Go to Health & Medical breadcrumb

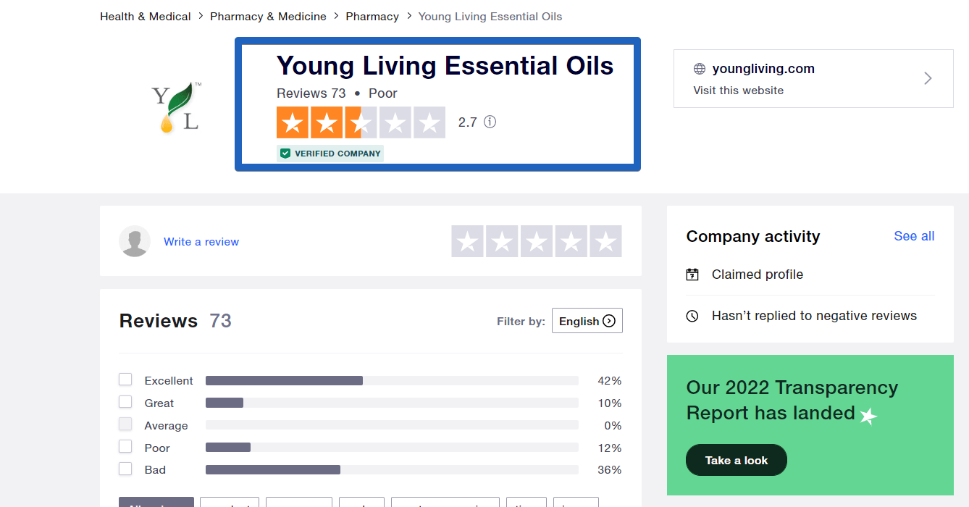[x=146, y=16]
